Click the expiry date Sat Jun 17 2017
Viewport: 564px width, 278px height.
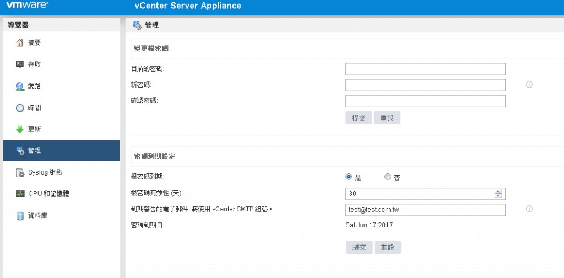(369, 225)
